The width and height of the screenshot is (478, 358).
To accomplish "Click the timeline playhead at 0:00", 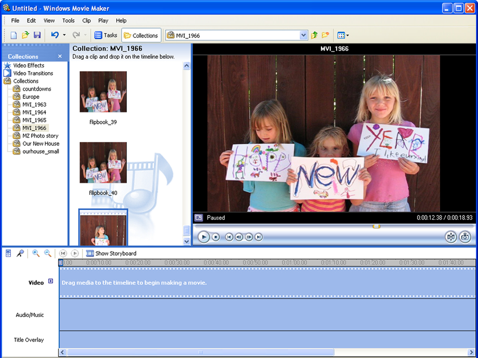I will 61,263.
